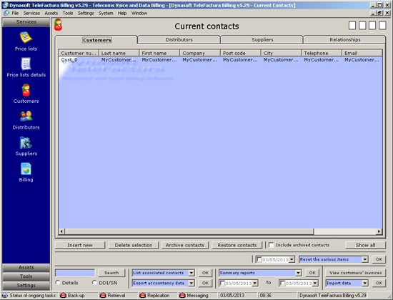Select the Details radio button

58,282
